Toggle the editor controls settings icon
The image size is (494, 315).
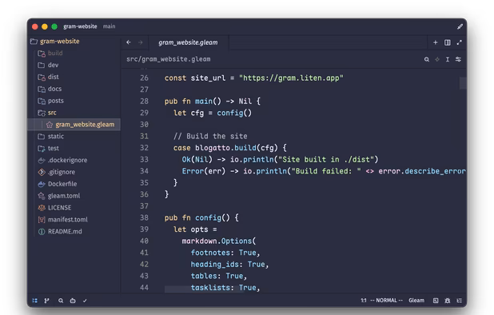[458, 59]
